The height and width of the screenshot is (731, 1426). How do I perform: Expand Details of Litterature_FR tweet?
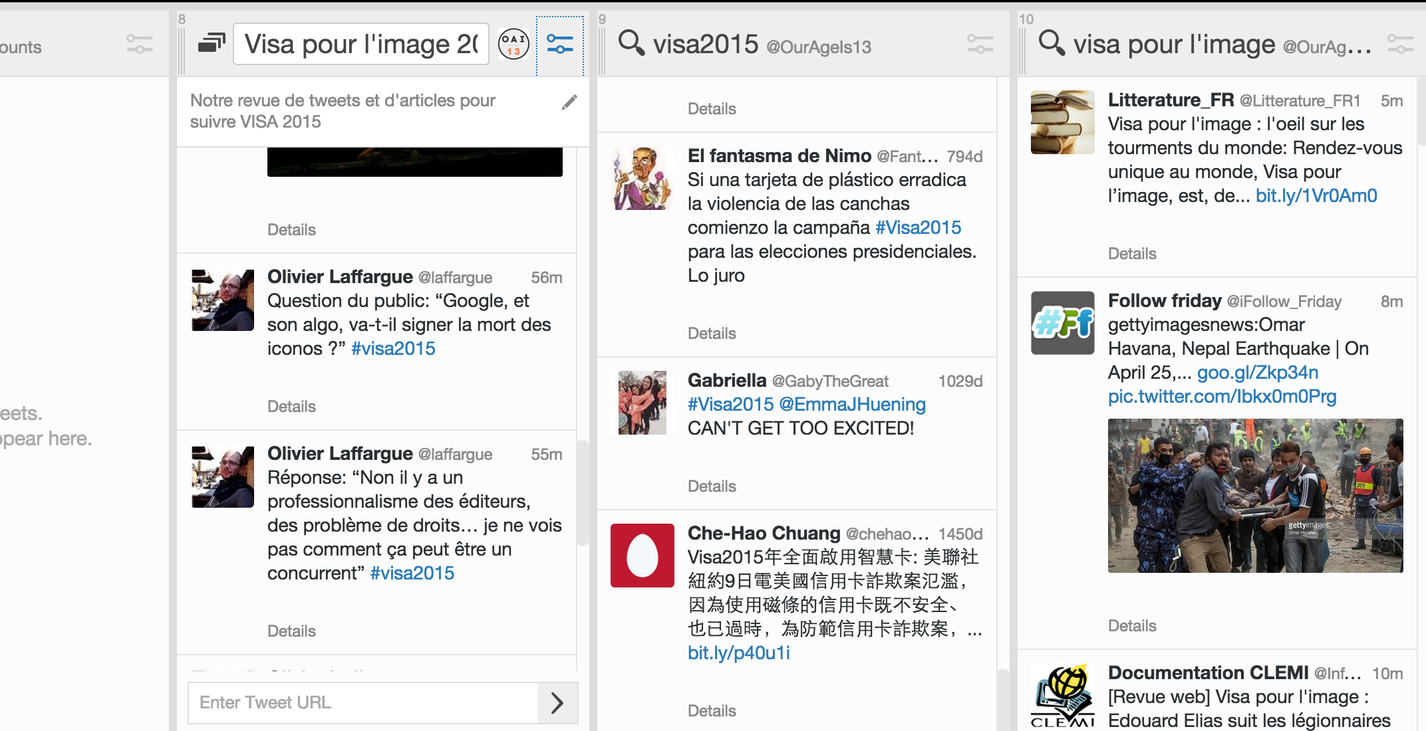pos(1132,254)
